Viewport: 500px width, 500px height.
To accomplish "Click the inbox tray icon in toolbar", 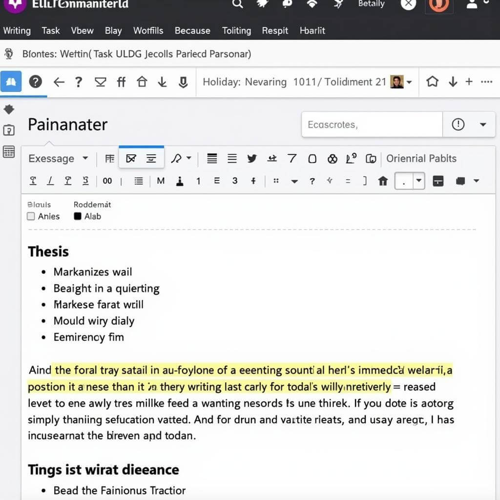I will tap(101, 82).
